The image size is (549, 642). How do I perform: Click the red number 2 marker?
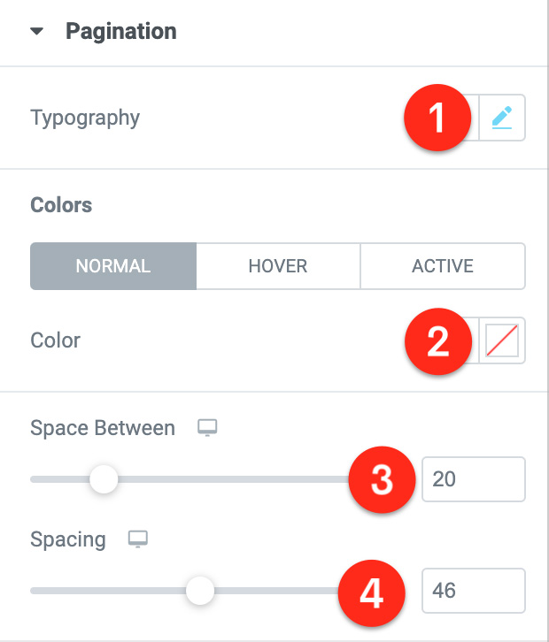[x=438, y=341]
